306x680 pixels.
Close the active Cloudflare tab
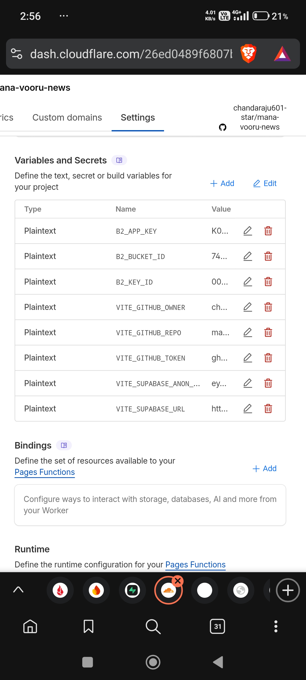coord(178,581)
